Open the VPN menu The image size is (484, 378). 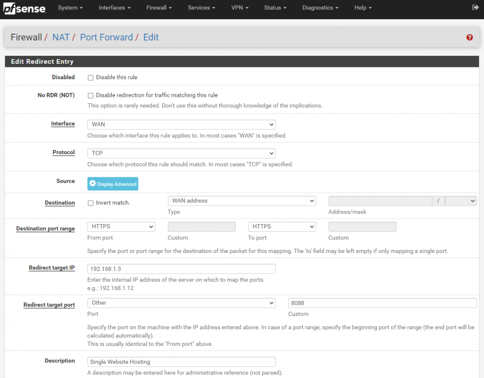[x=240, y=7]
